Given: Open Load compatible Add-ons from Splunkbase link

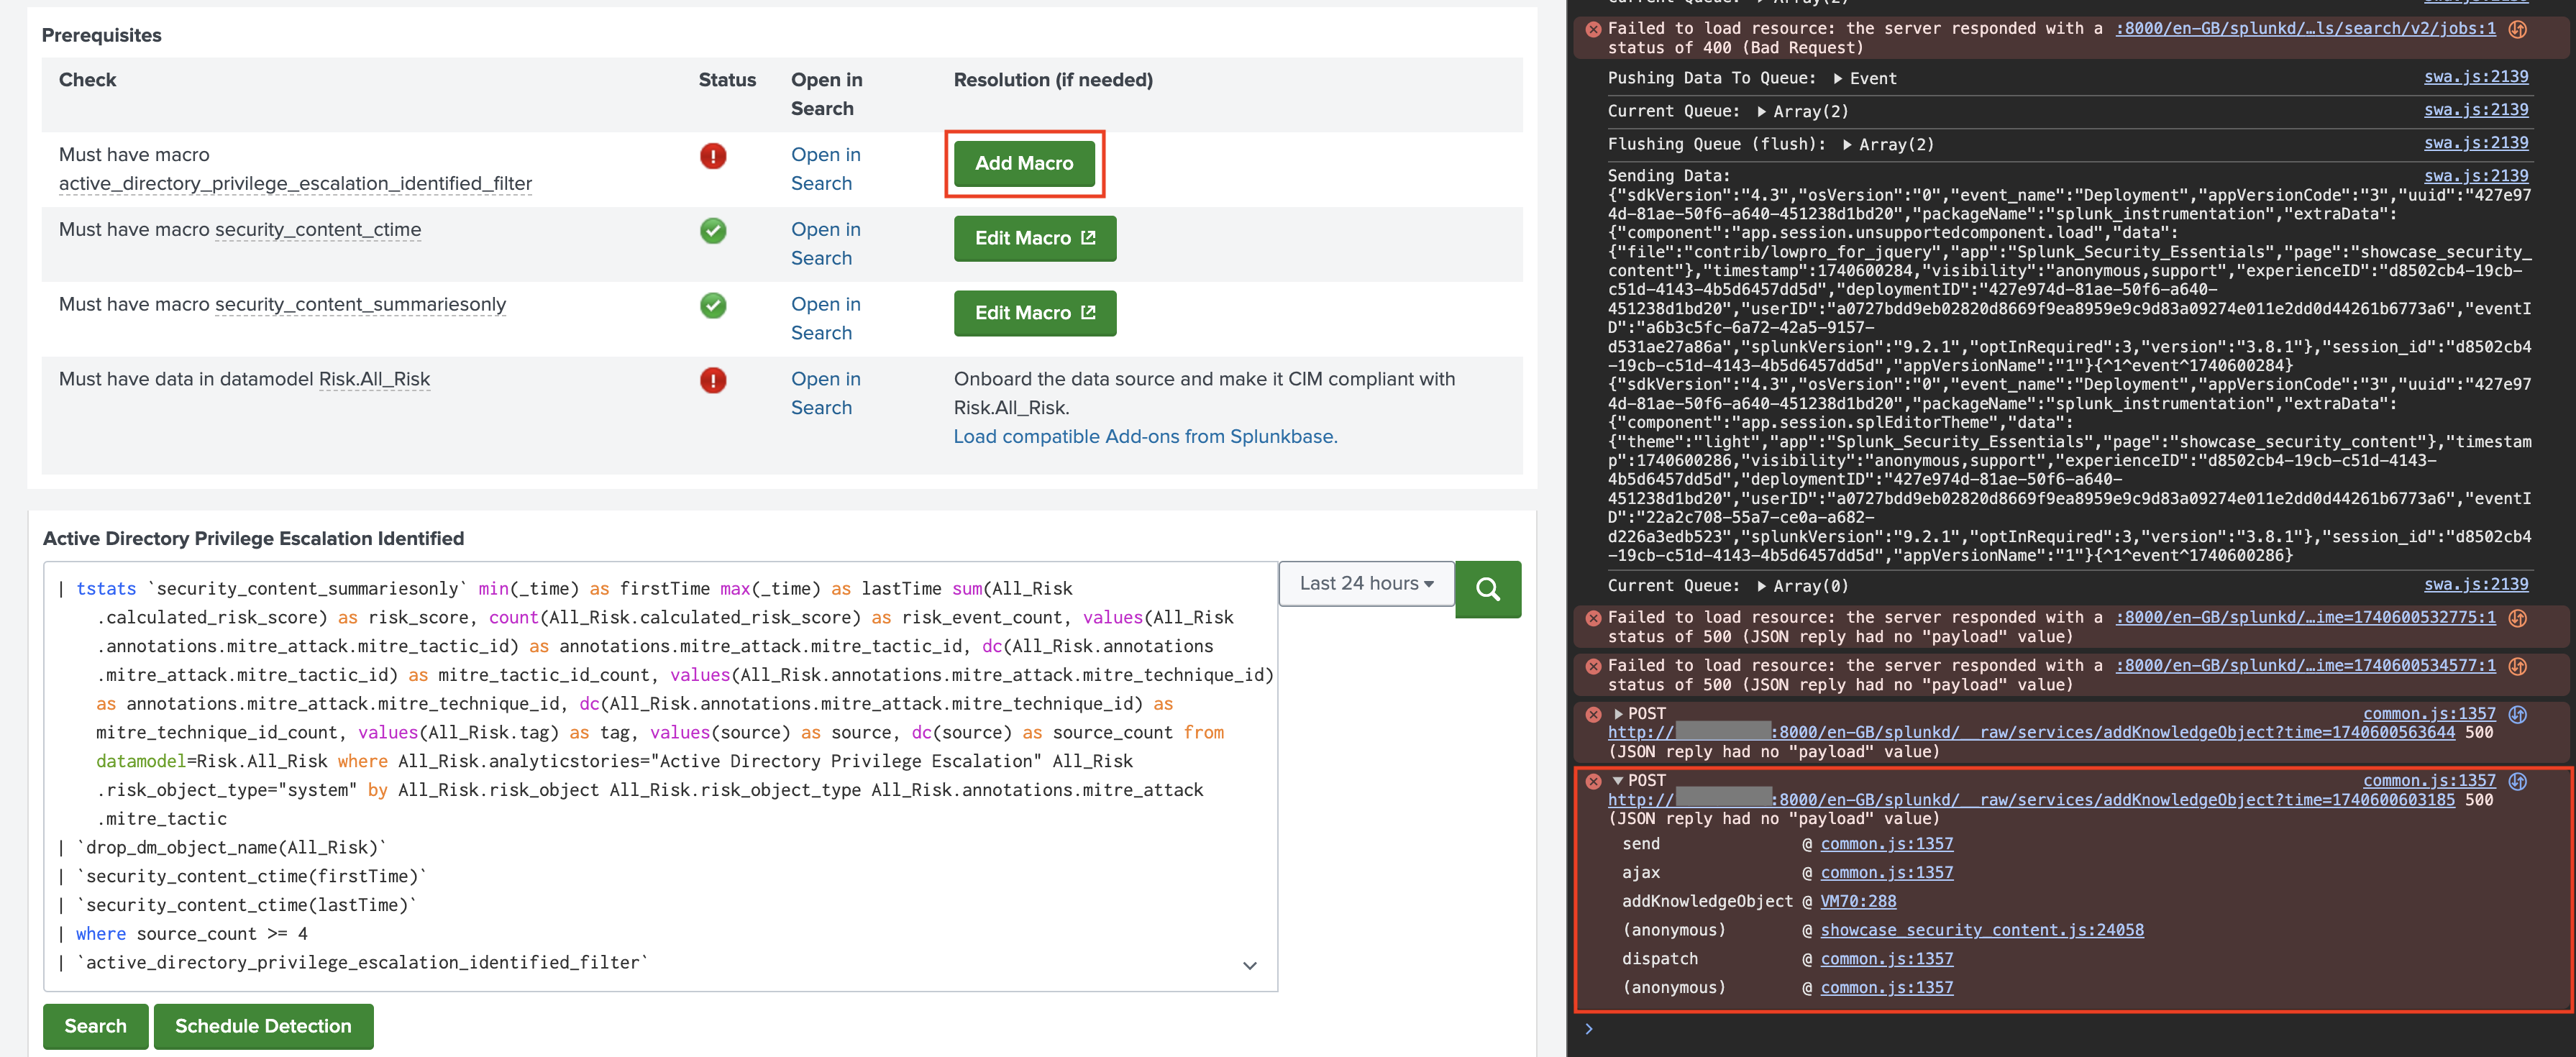Looking at the screenshot, I should [1144, 437].
